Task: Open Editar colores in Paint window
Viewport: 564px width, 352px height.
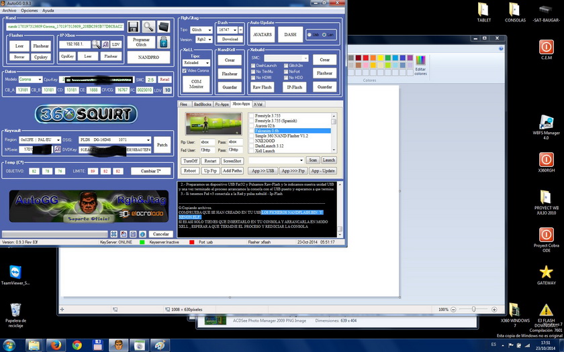Action: coord(420,65)
